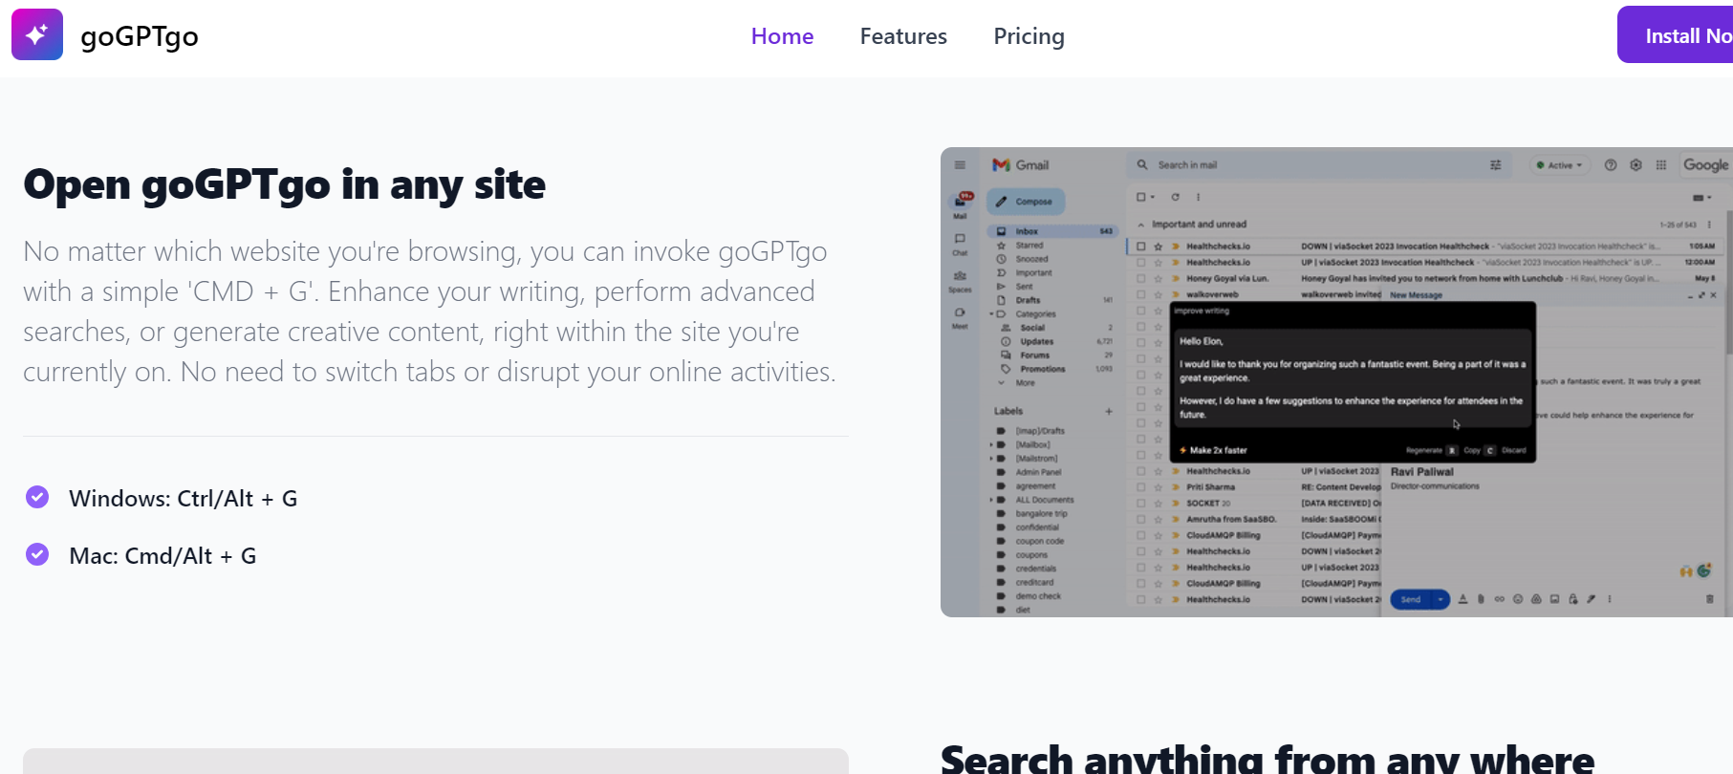Open the select-all dropdown arrow in Gmail

point(1153,197)
